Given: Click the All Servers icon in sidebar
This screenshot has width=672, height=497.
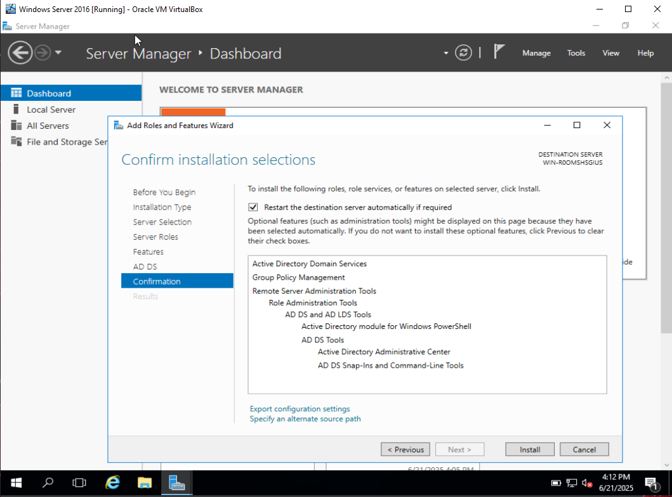Looking at the screenshot, I should pyautogui.click(x=16, y=126).
